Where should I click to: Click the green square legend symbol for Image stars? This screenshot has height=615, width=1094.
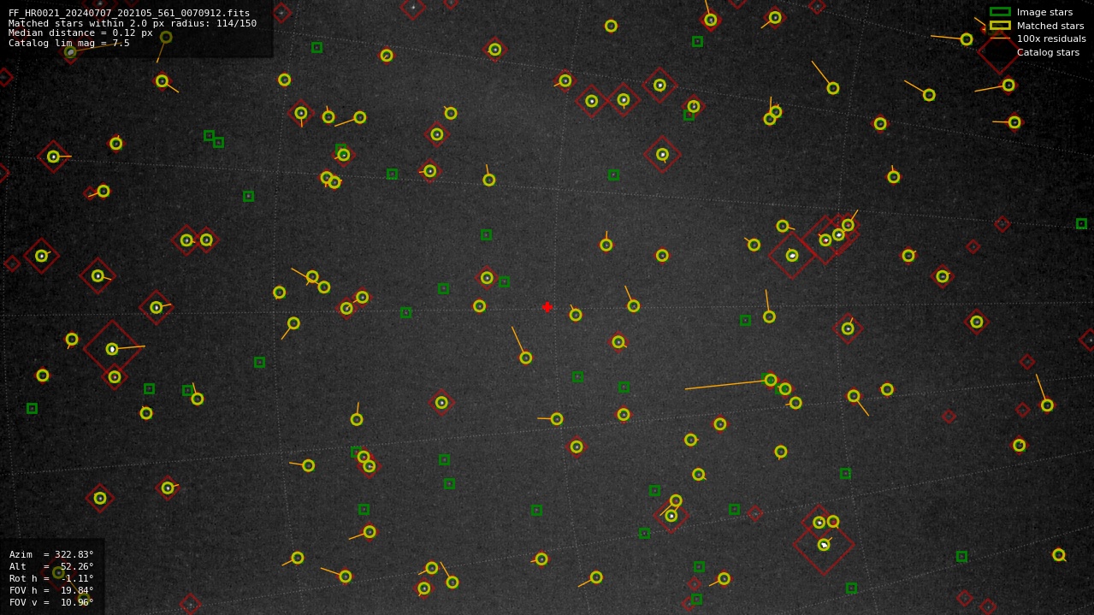pyautogui.click(x=1000, y=12)
